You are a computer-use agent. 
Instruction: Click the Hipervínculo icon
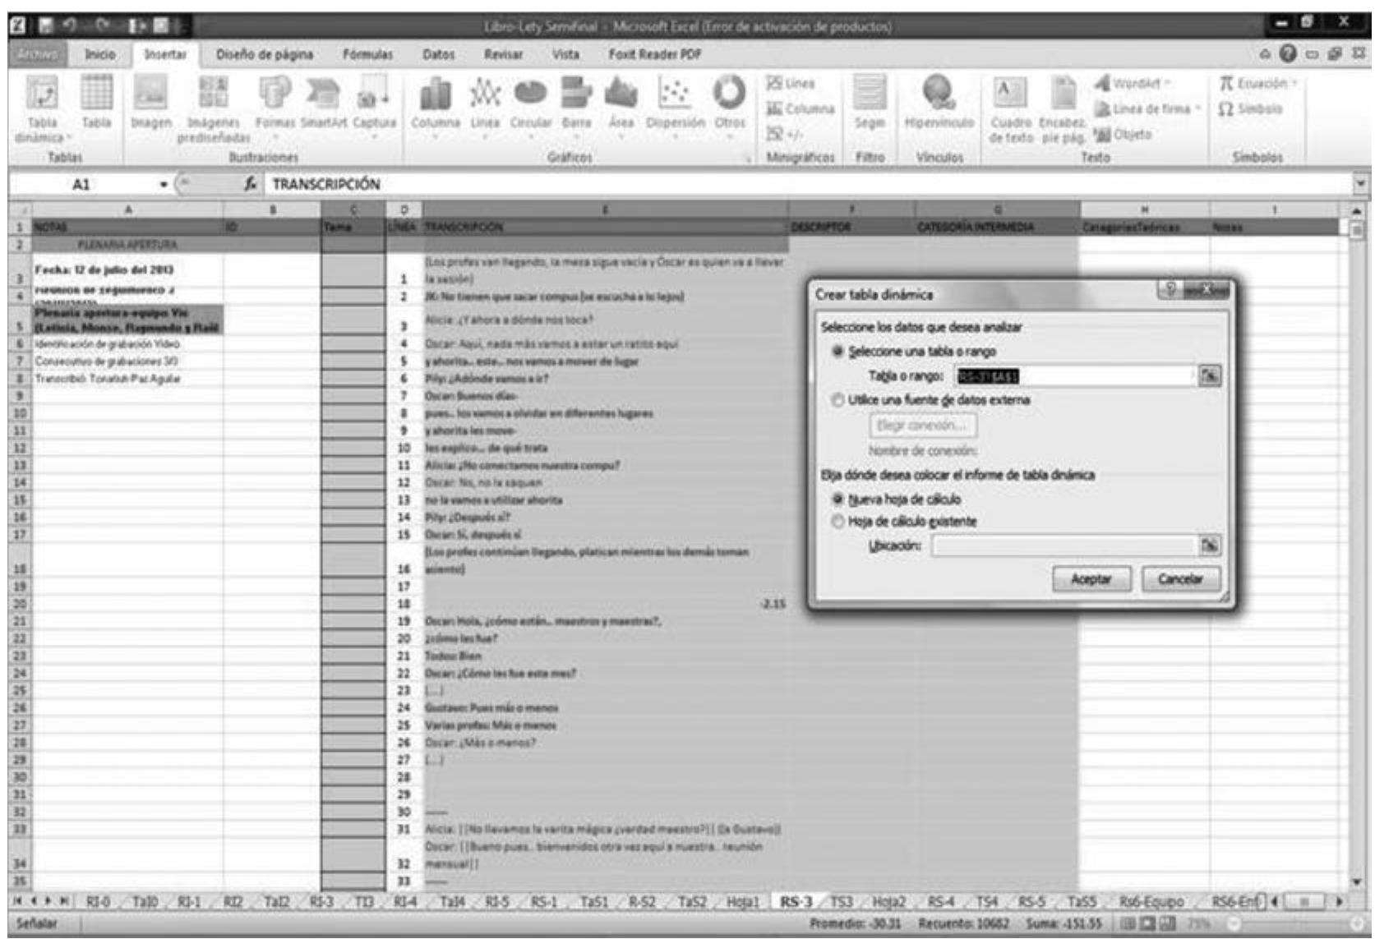tap(939, 99)
